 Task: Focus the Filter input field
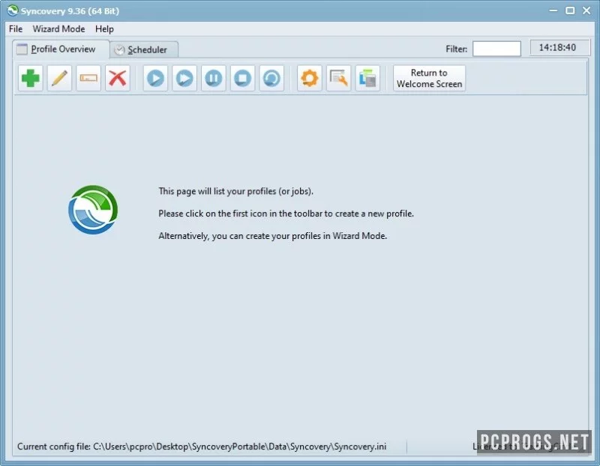coord(496,49)
